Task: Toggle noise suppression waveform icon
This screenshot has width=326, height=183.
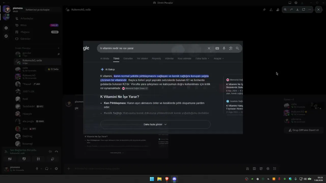Action: click(x=50, y=151)
